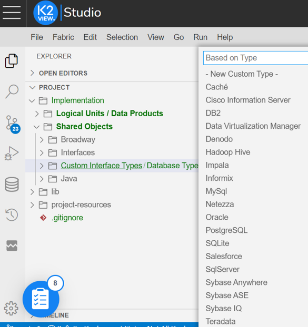Choose the New Custom Type option
The image size is (308, 327).
[242, 74]
